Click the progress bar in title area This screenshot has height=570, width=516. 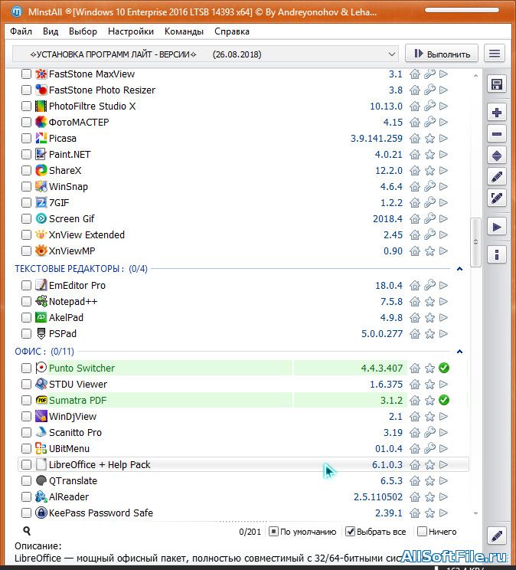tap(462, 10)
